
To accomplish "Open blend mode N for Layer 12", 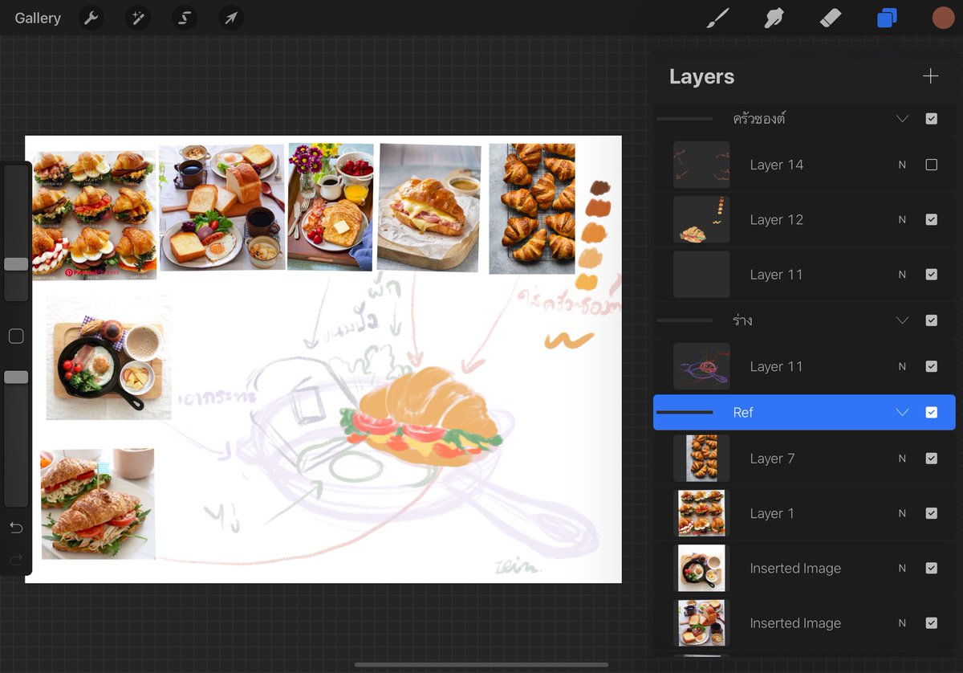I will (x=902, y=219).
